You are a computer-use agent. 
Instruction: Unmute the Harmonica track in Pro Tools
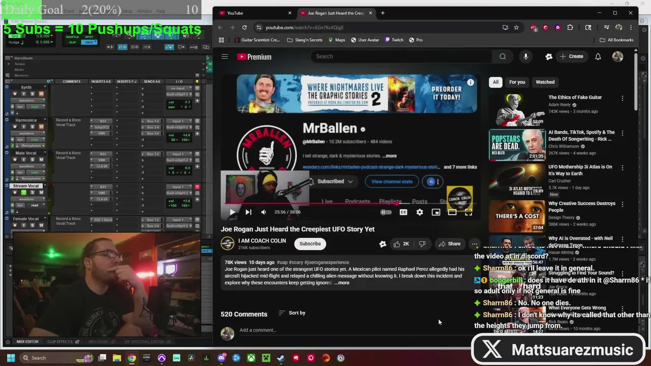coord(41,127)
